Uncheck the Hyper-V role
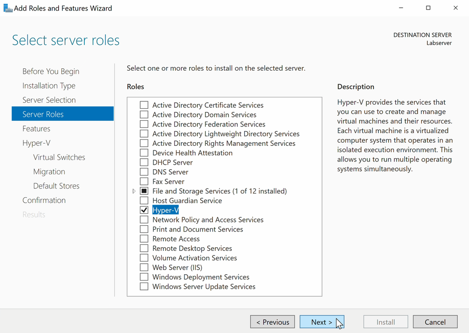 144,210
